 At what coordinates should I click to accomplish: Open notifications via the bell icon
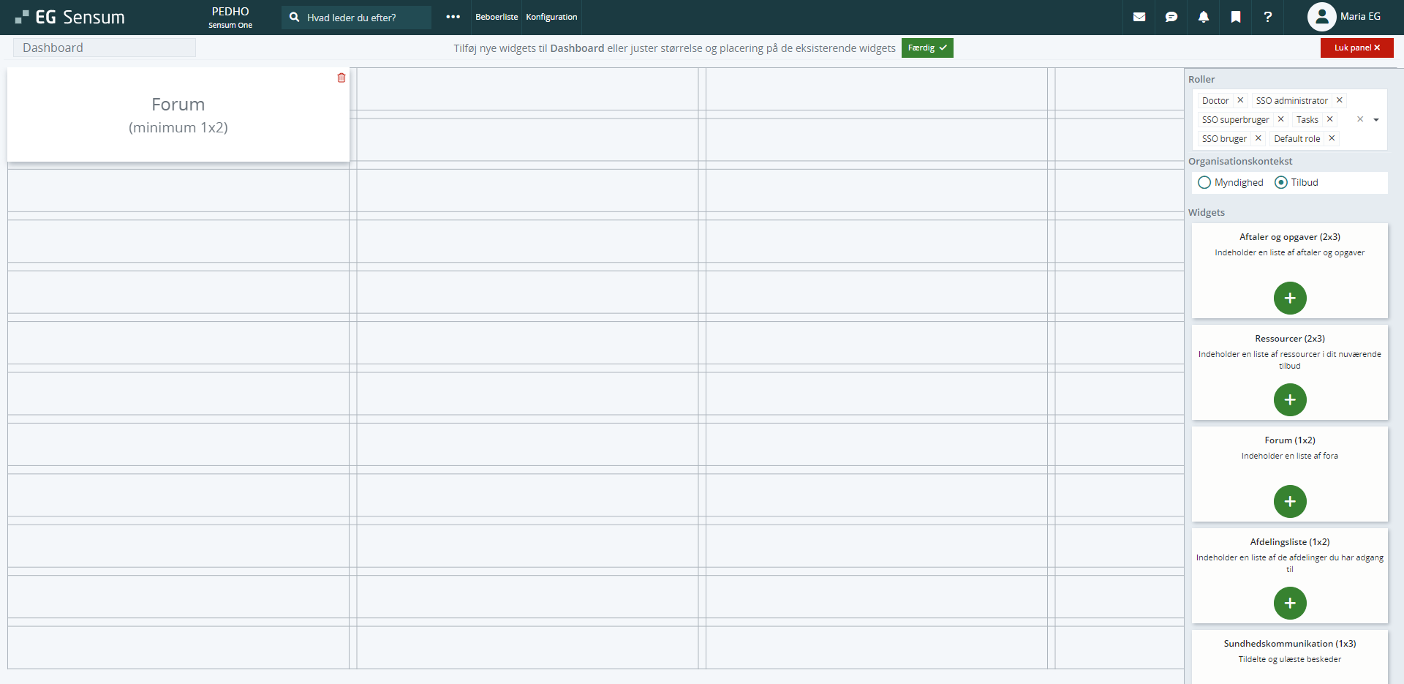click(x=1204, y=17)
